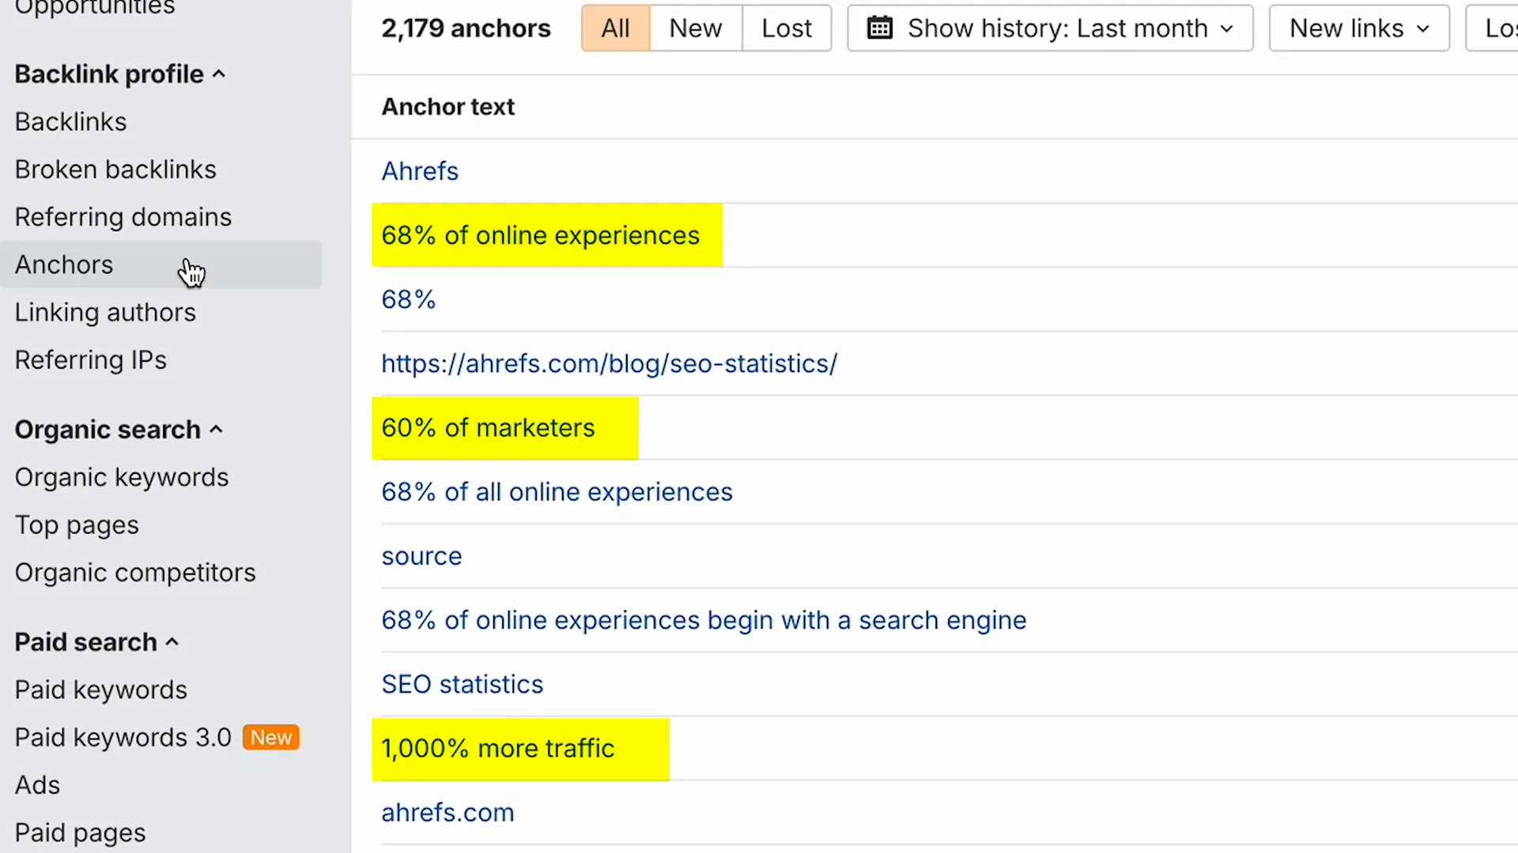Open the Backlinks report
This screenshot has height=853, width=1518.
click(x=70, y=122)
